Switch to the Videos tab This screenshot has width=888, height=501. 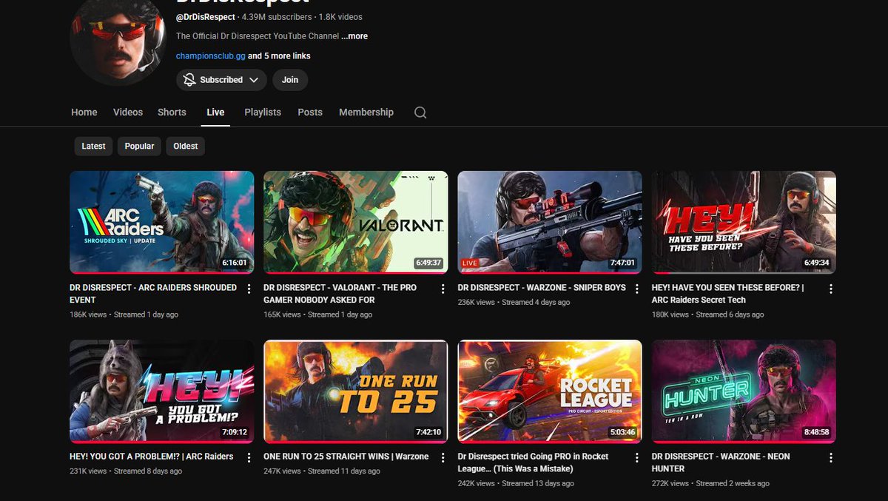pos(128,112)
